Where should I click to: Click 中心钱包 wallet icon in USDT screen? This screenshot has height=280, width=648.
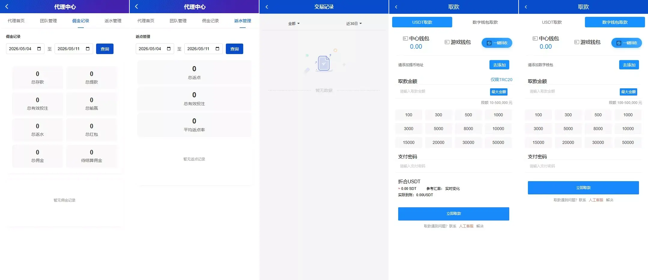[405, 38]
